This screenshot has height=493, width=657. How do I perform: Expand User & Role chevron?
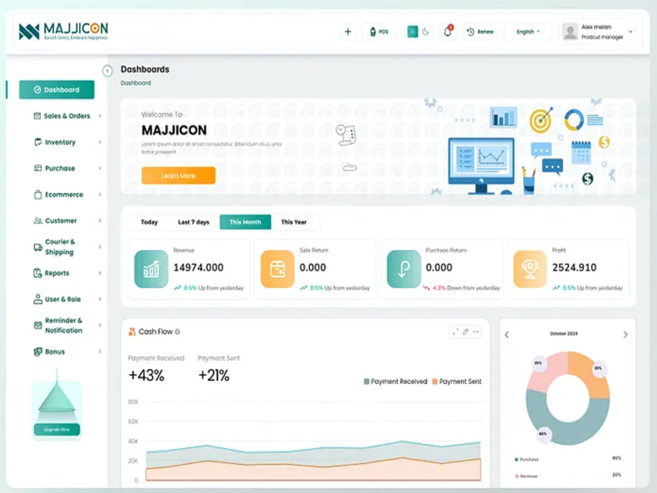point(100,299)
